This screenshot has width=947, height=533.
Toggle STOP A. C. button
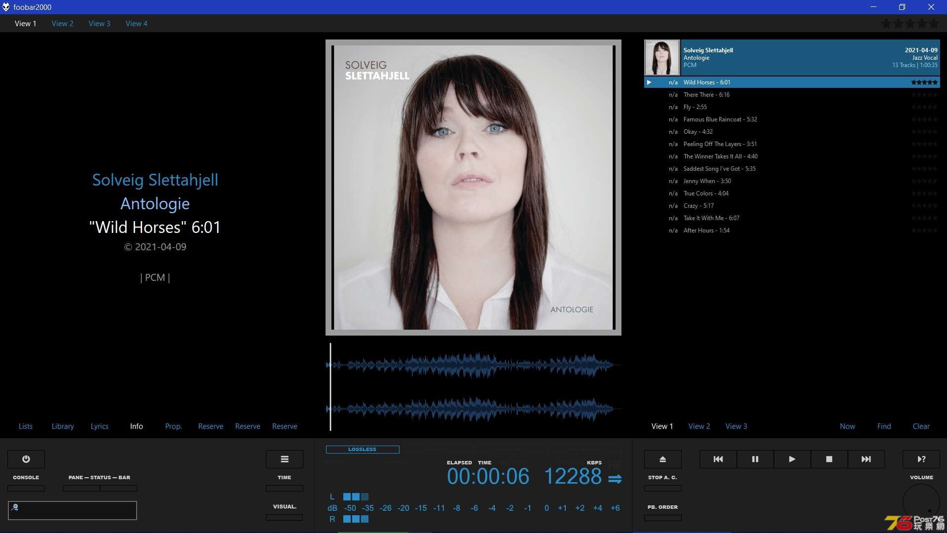tap(663, 488)
